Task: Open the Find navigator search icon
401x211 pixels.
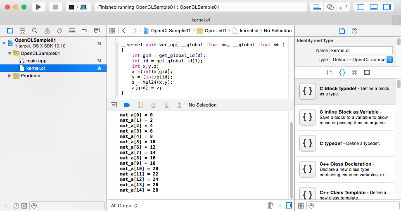Action: coord(35,31)
